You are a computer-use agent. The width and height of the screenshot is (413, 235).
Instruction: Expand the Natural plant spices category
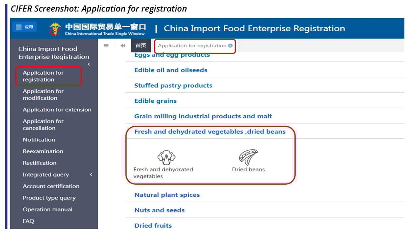167,195
